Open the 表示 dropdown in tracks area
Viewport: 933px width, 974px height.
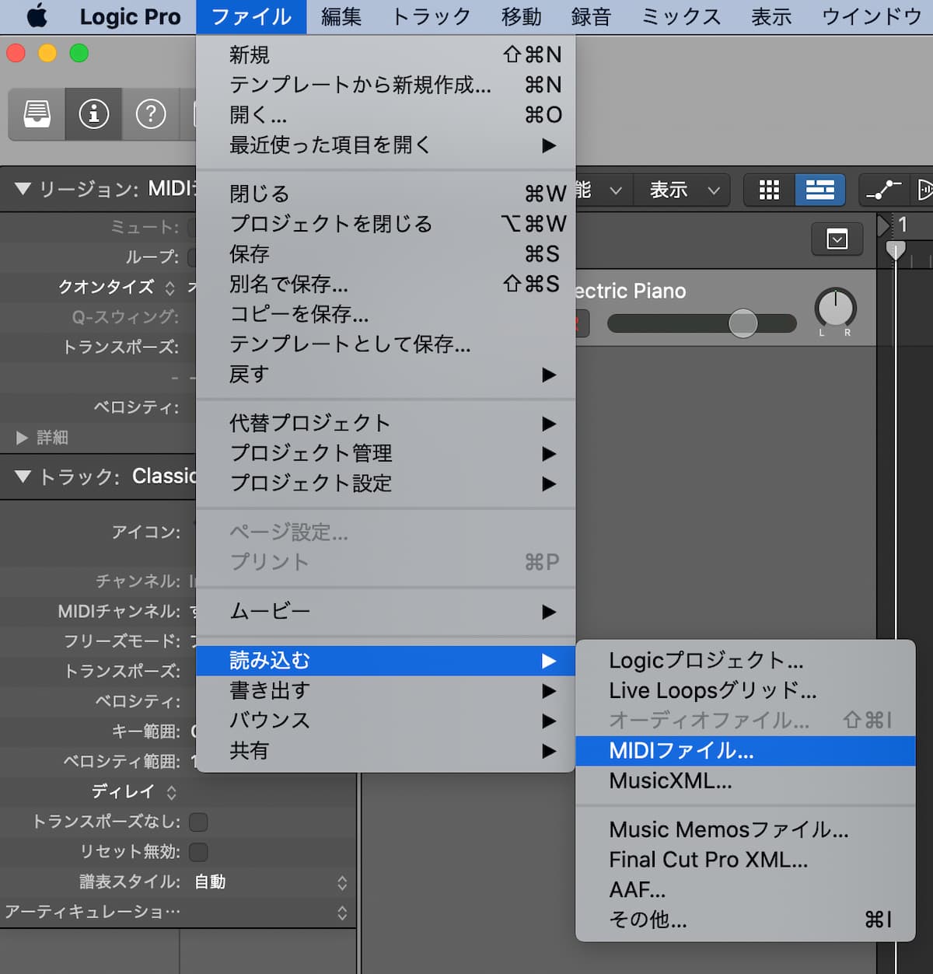[683, 190]
